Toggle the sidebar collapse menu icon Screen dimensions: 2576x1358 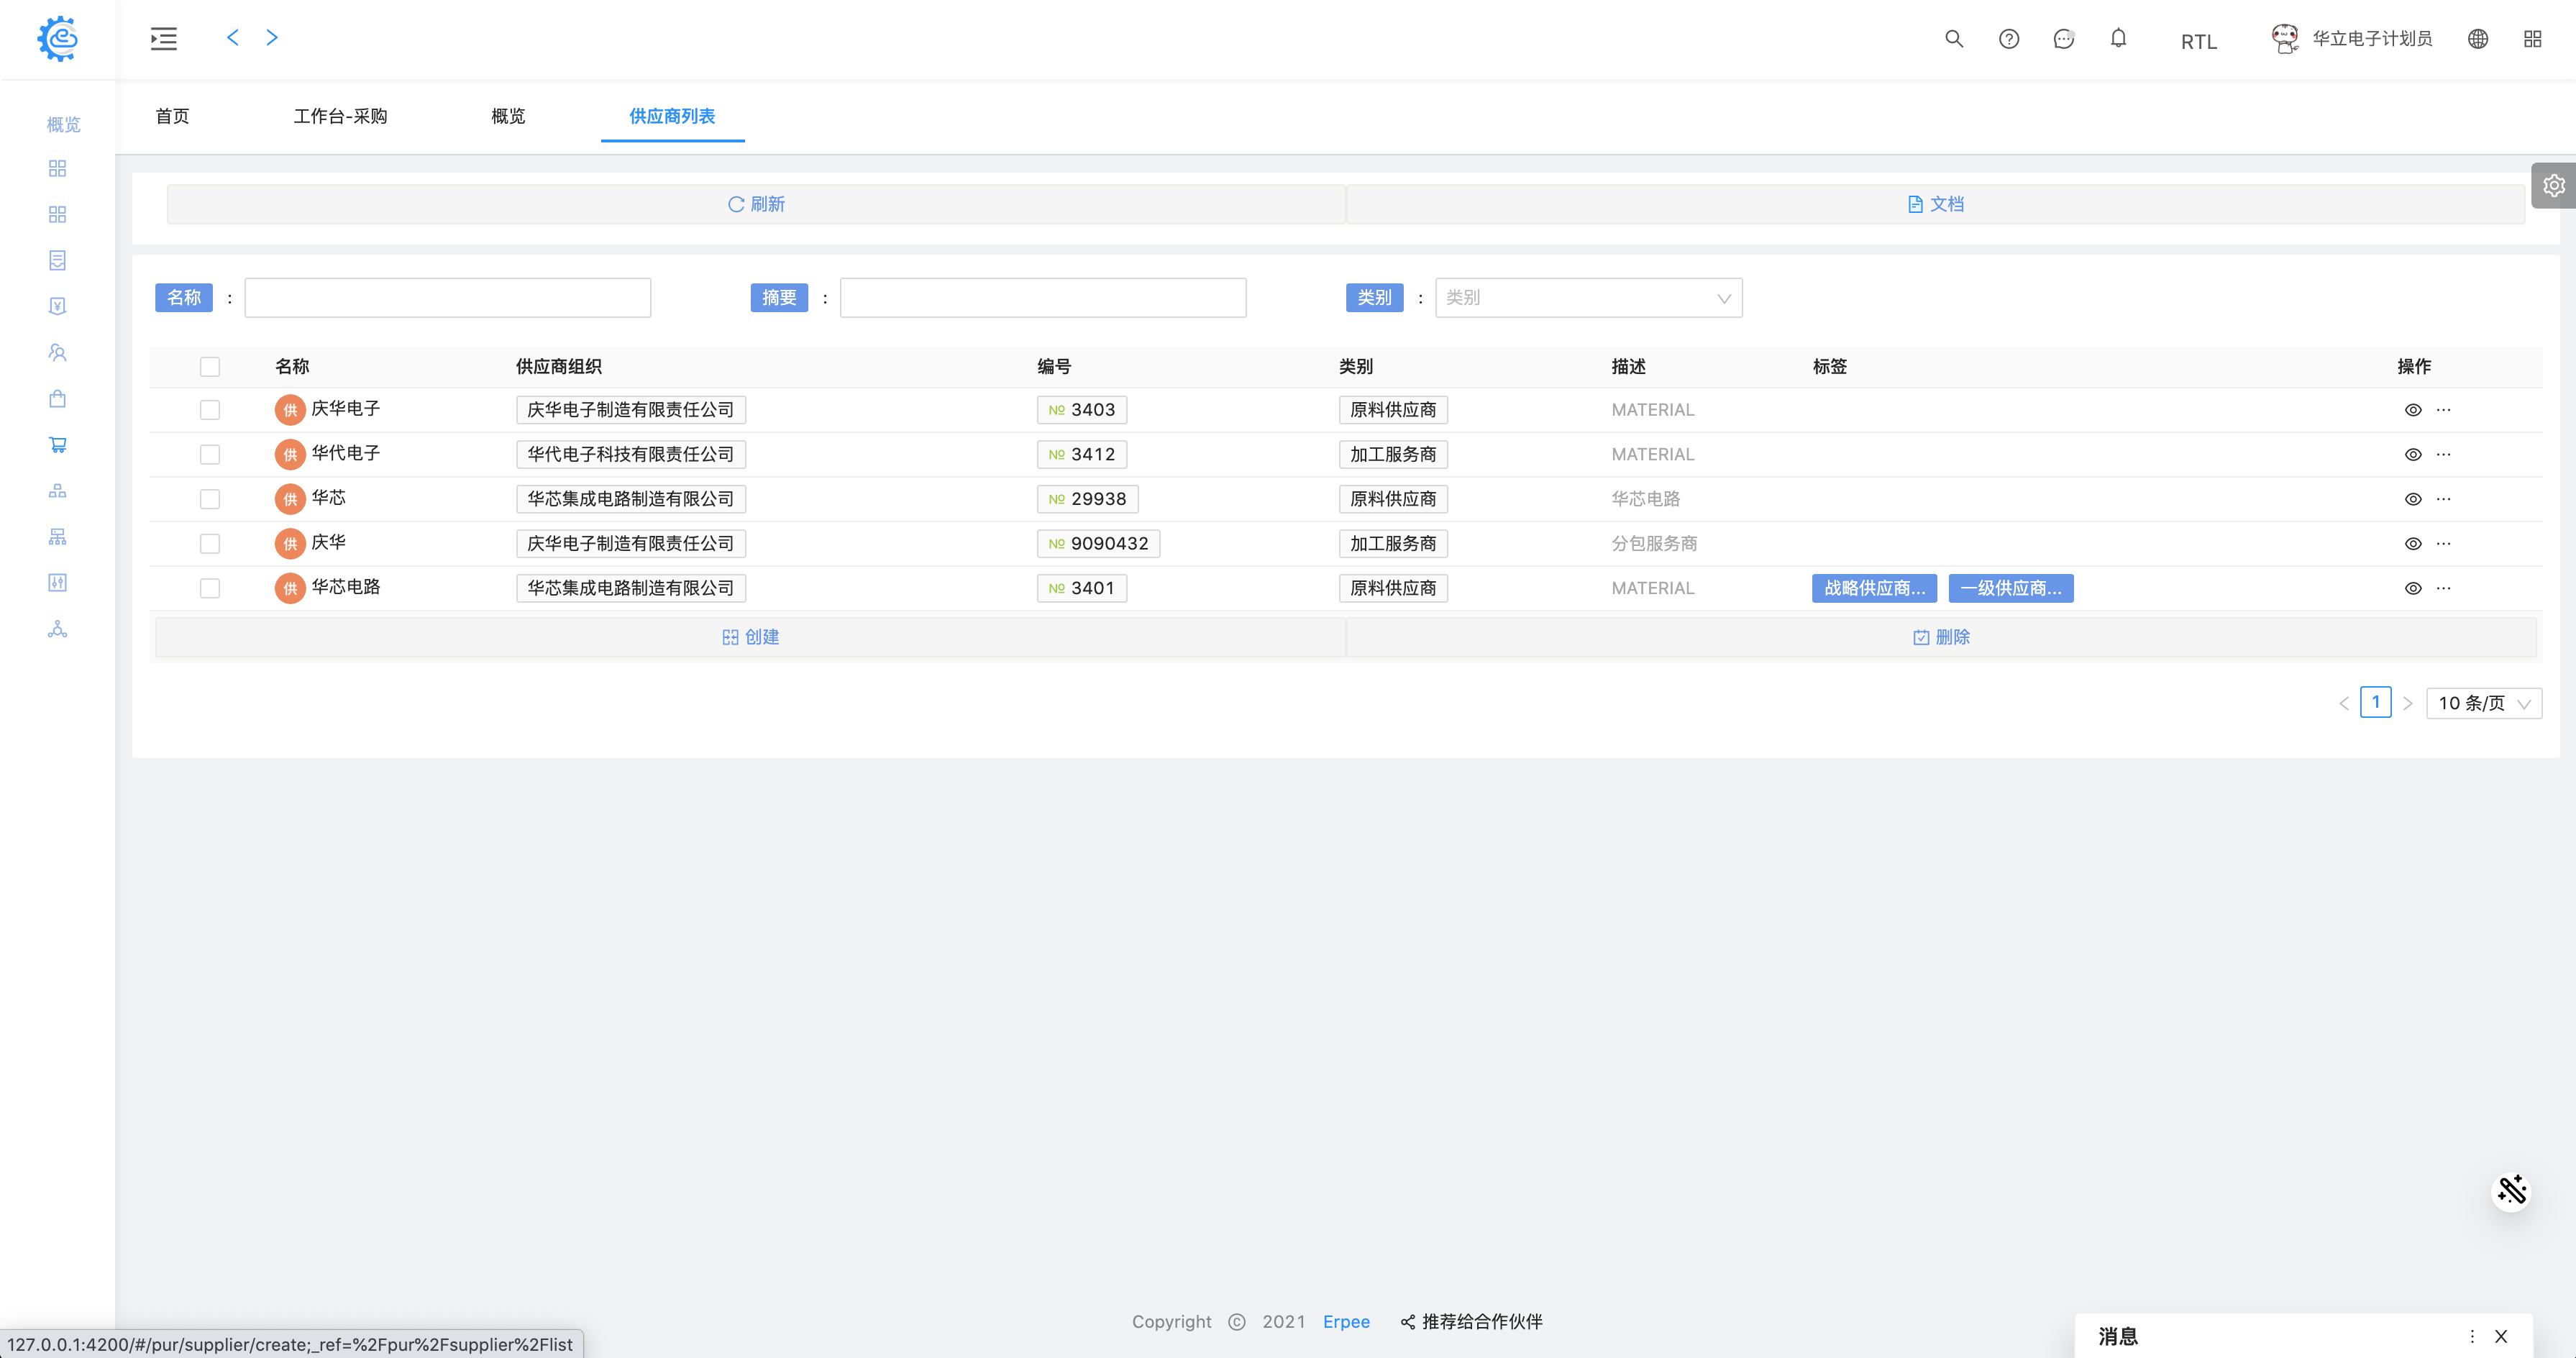coord(164,39)
